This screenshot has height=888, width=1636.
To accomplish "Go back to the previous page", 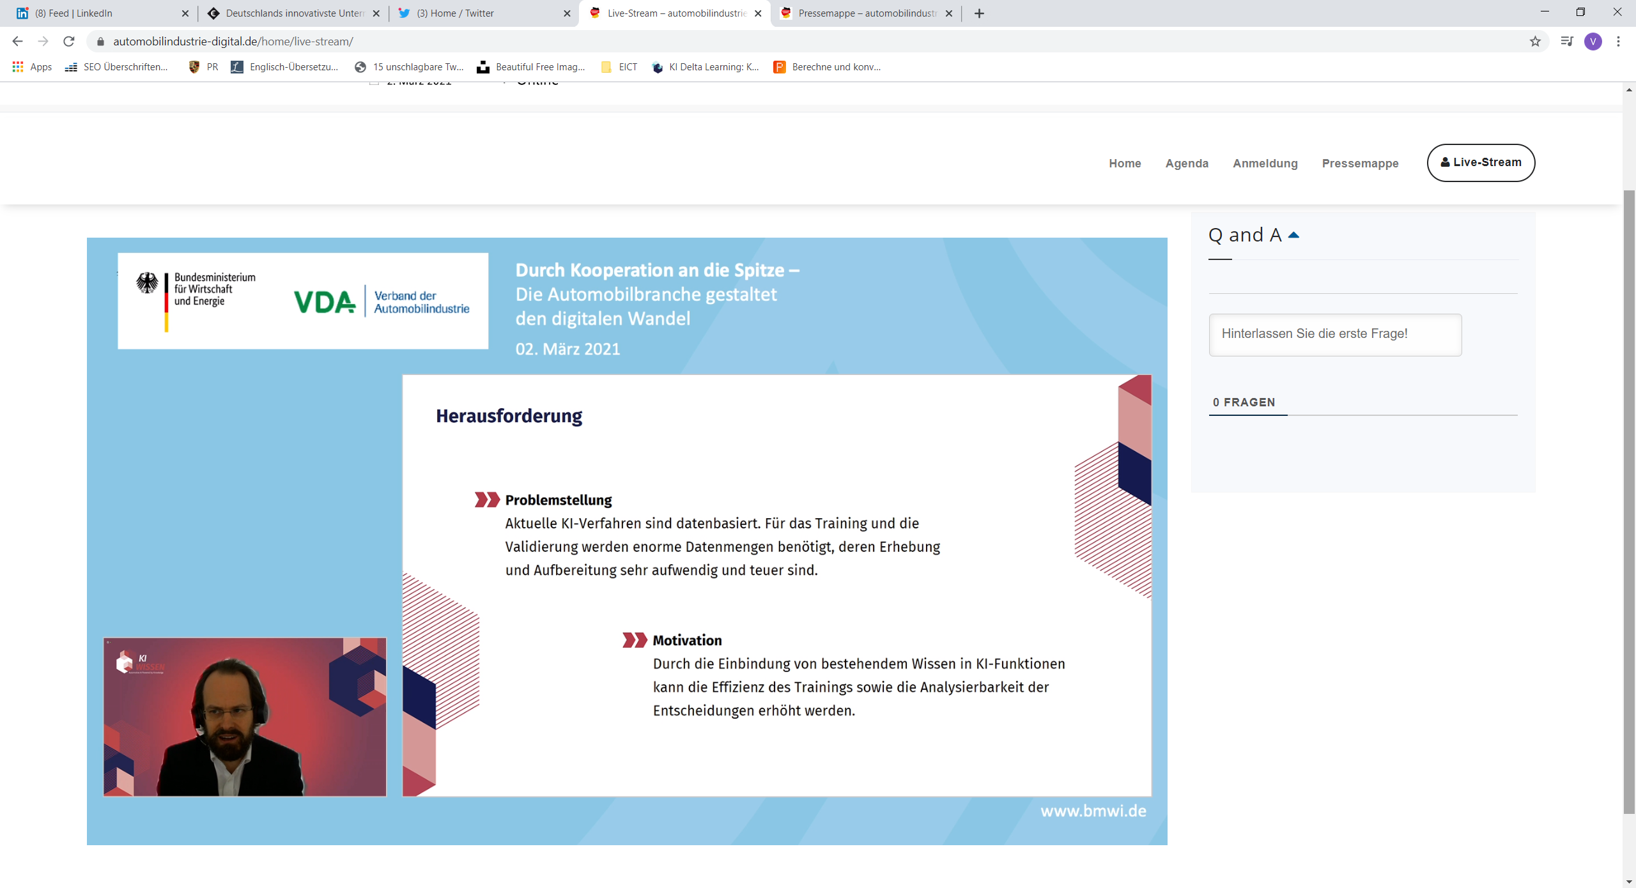I will (17, 42).
